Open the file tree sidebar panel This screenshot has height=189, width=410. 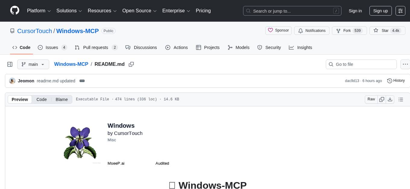(10, 64)
